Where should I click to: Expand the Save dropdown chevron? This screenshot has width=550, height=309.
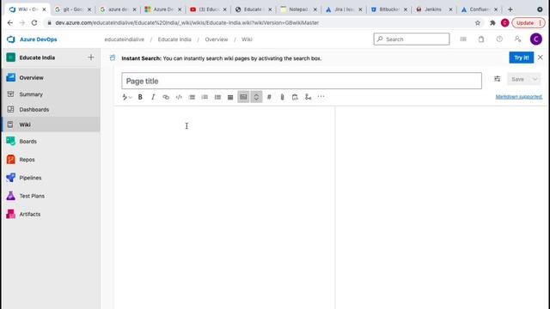pos(535,79)
